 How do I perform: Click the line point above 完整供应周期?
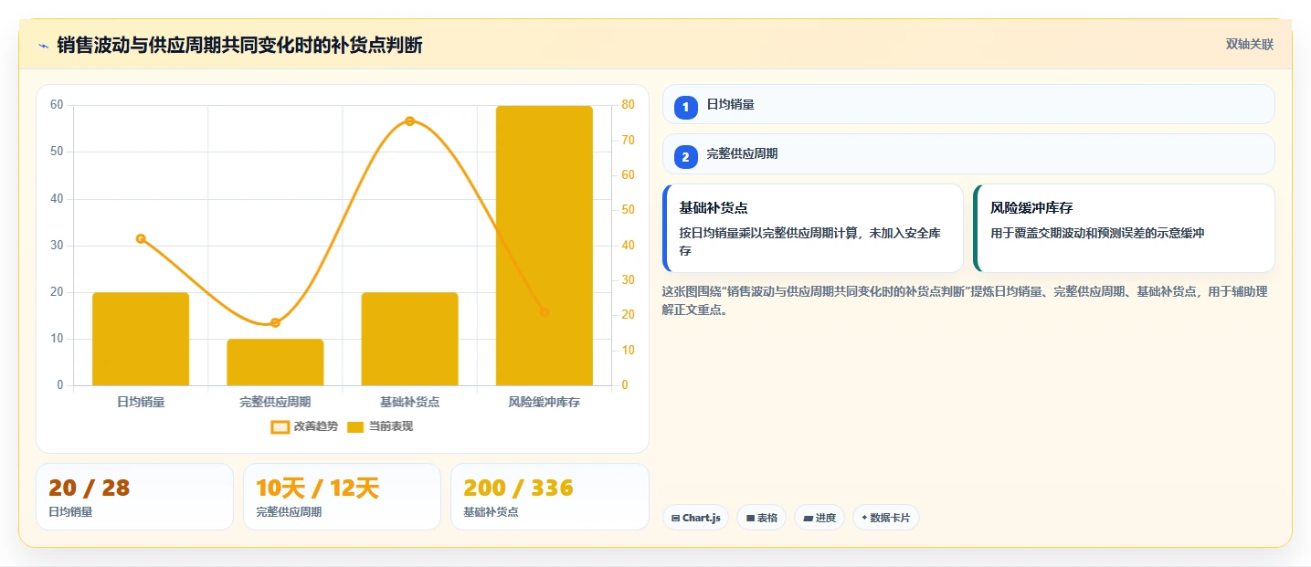(275, 322)
